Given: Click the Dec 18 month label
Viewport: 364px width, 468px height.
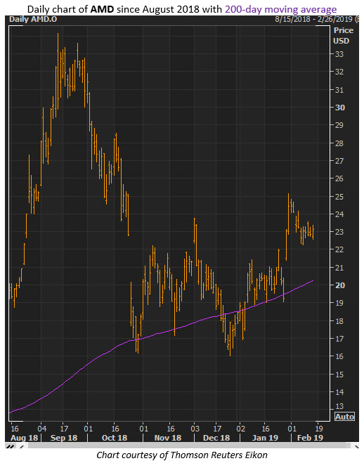Looking at the screenshot, I should pyautogui.click(x=216, y=438).
